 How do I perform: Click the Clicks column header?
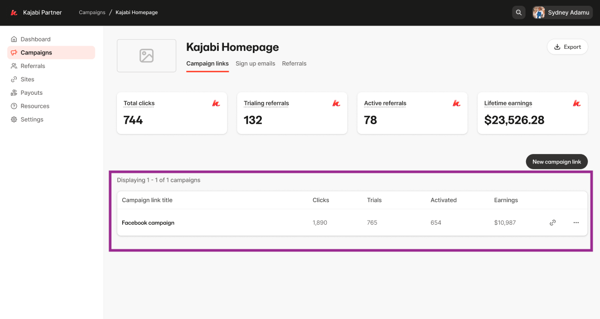[x=320, y=200]
